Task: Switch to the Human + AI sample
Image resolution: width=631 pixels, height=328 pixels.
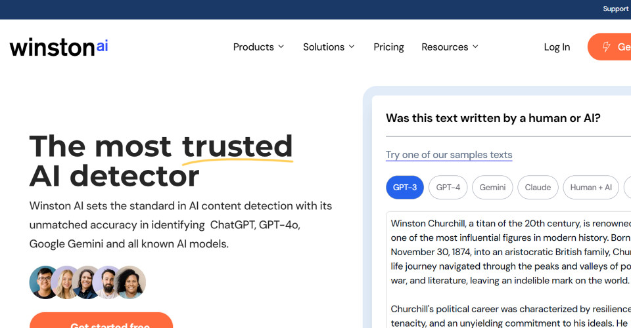Action: [591, 188]
